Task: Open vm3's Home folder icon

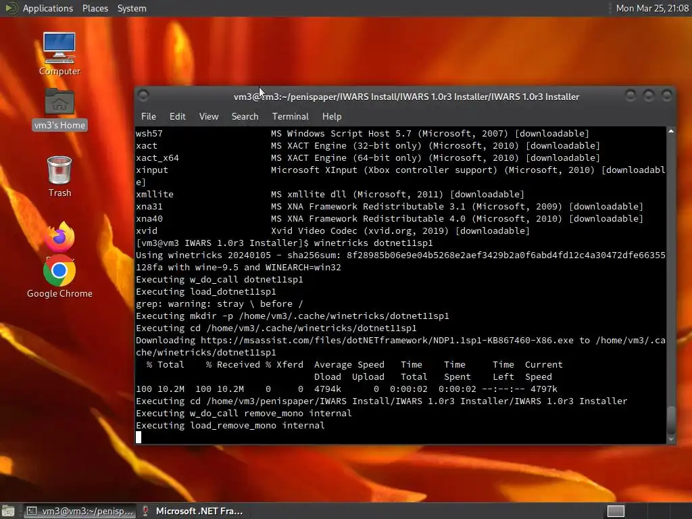Action: coord(59,109)
